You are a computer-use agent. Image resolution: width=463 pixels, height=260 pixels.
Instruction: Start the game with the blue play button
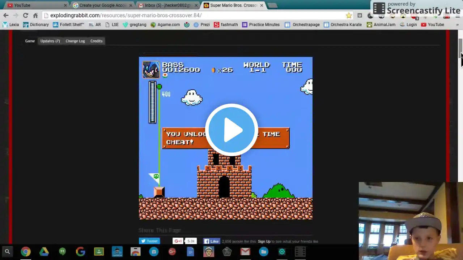pos(231,130)
